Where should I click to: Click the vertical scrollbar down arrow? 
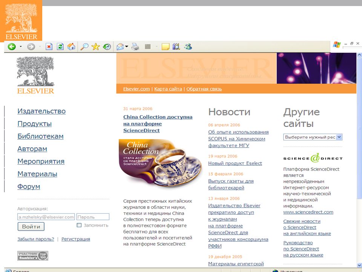359,265
